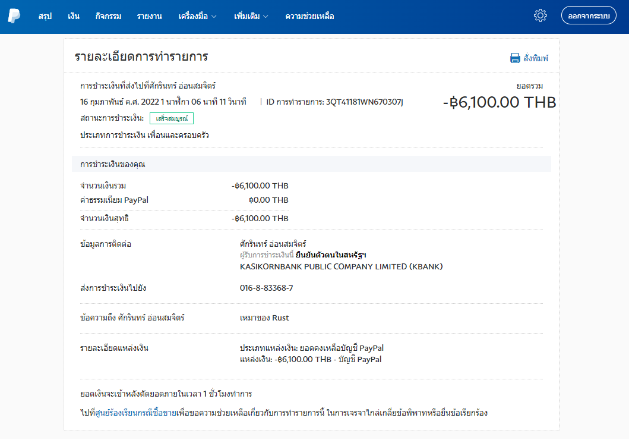
Task: Select the date 16 กุมภาพันธ์ ค.ศ. 2022 text
Action: tap(119, 102)
